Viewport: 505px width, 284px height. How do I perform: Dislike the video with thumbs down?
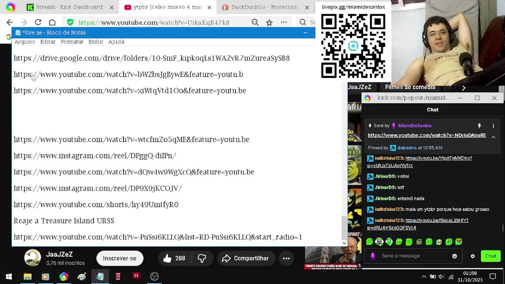click(202, 258)
